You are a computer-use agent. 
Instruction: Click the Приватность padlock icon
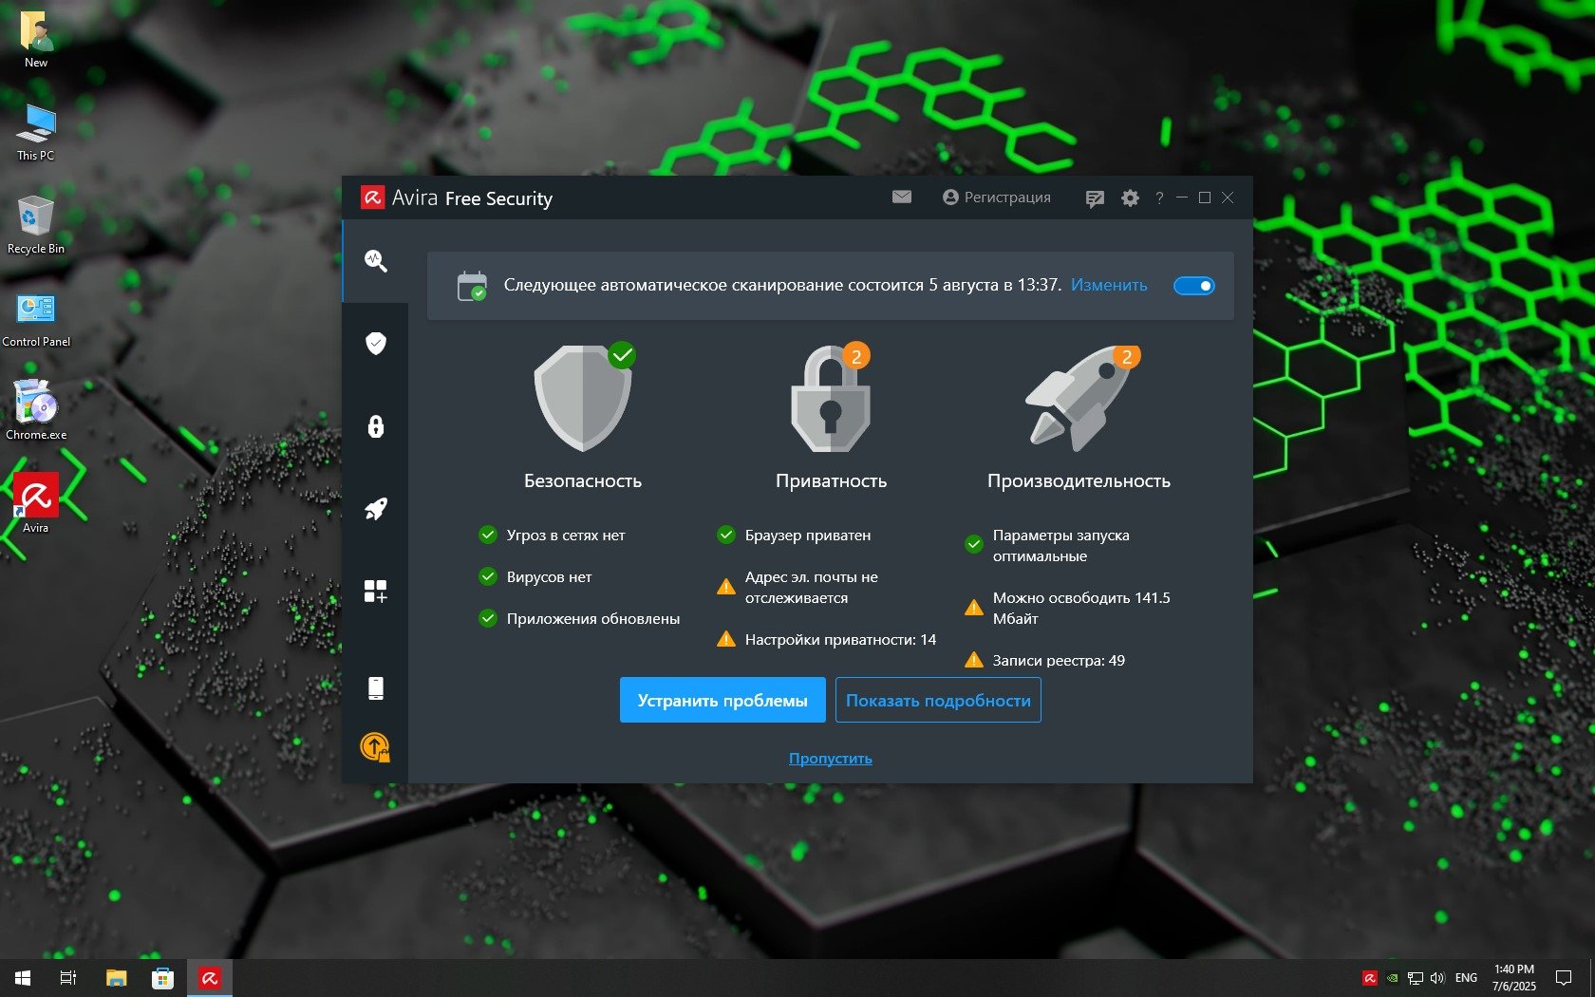click(831, 399)
